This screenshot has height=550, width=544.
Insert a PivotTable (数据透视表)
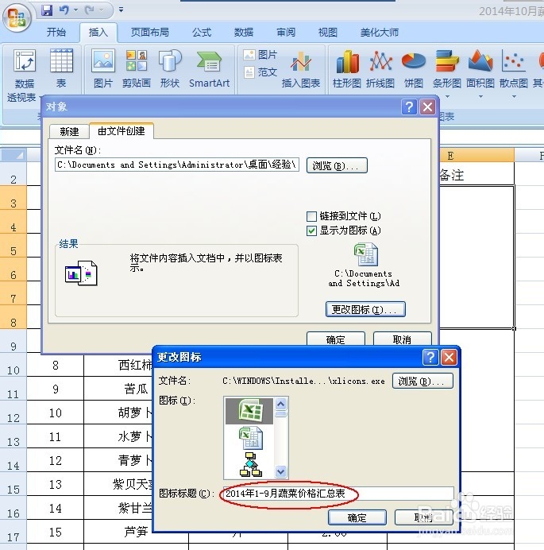click(23, 75)
